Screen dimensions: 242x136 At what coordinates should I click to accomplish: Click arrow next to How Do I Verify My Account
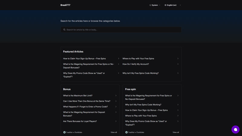[178, 64]
